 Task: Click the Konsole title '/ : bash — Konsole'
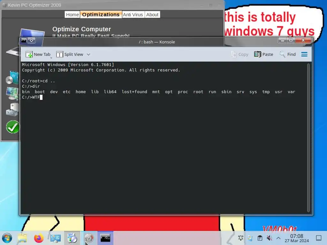click(x=157, y=42)
